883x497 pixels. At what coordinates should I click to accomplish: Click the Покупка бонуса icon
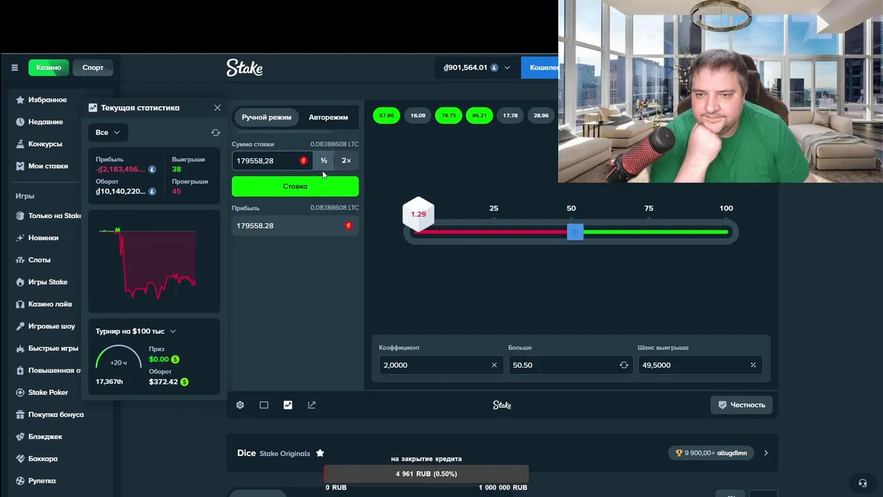coord(20,415)
